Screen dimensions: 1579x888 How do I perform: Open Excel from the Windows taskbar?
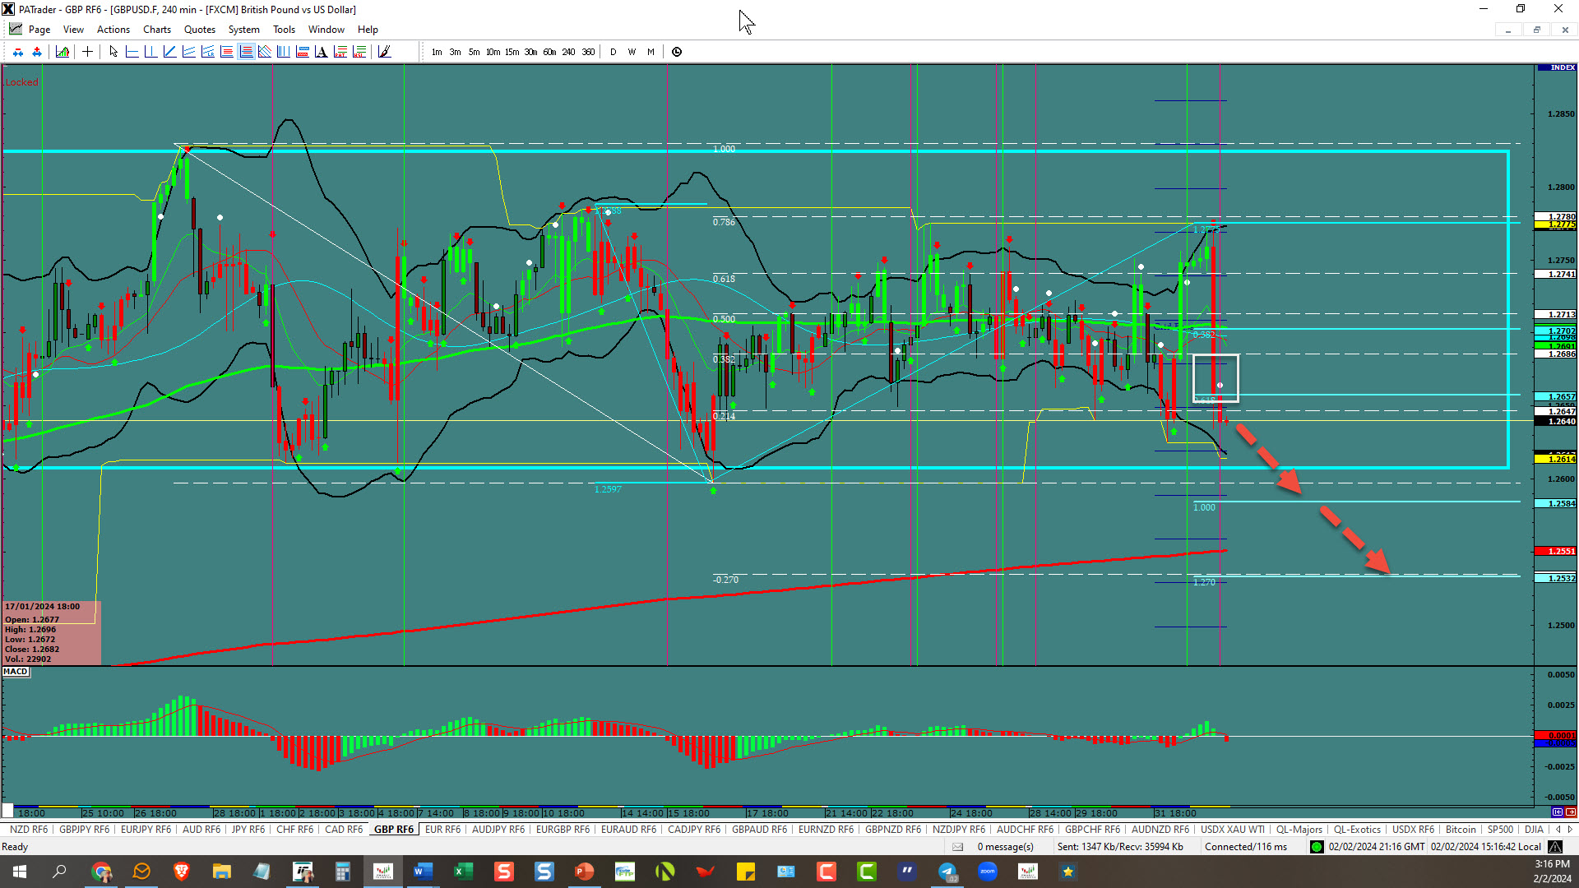point(463,872)
